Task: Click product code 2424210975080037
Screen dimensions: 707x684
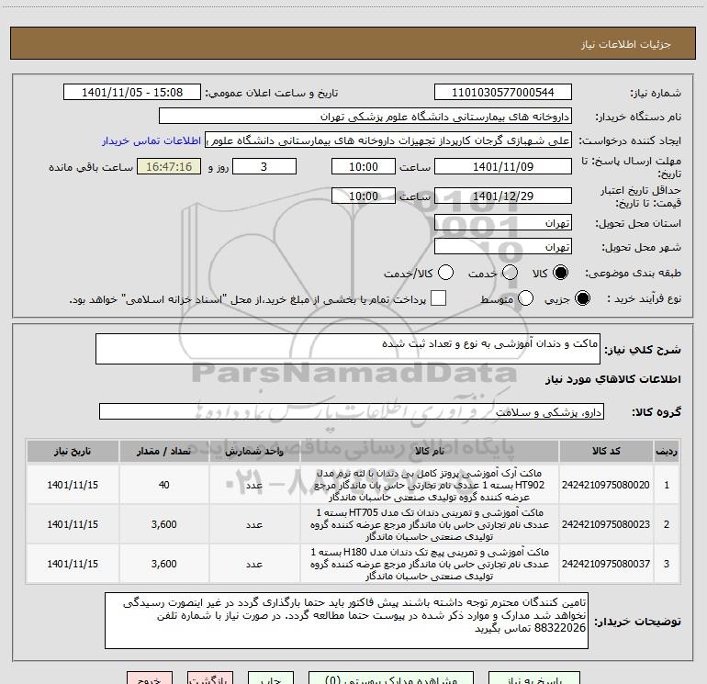Action: [x=606, y=564]
